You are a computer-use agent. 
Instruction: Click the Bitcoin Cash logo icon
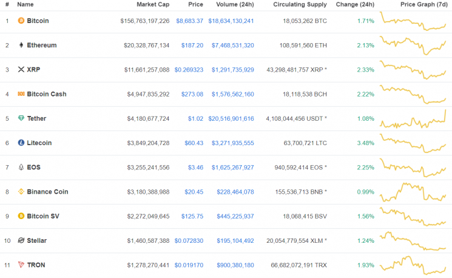(x=21, y=94)
